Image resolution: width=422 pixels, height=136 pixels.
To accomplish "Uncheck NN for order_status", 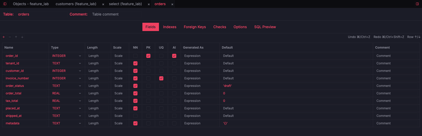I will coord(135,86).
